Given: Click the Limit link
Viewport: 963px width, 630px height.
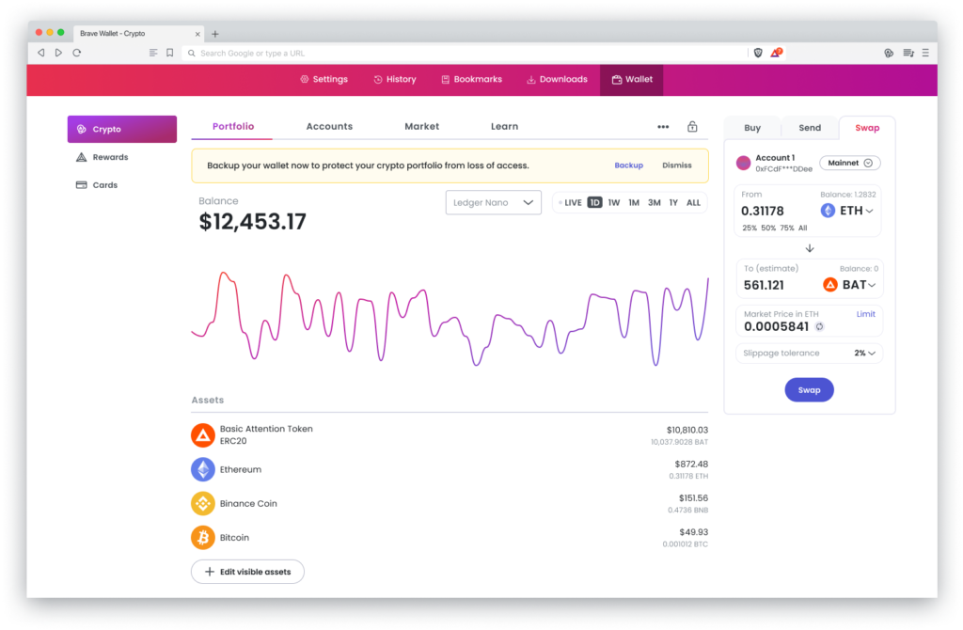Looking at the screenshot, I should click(x=866, y=314).
